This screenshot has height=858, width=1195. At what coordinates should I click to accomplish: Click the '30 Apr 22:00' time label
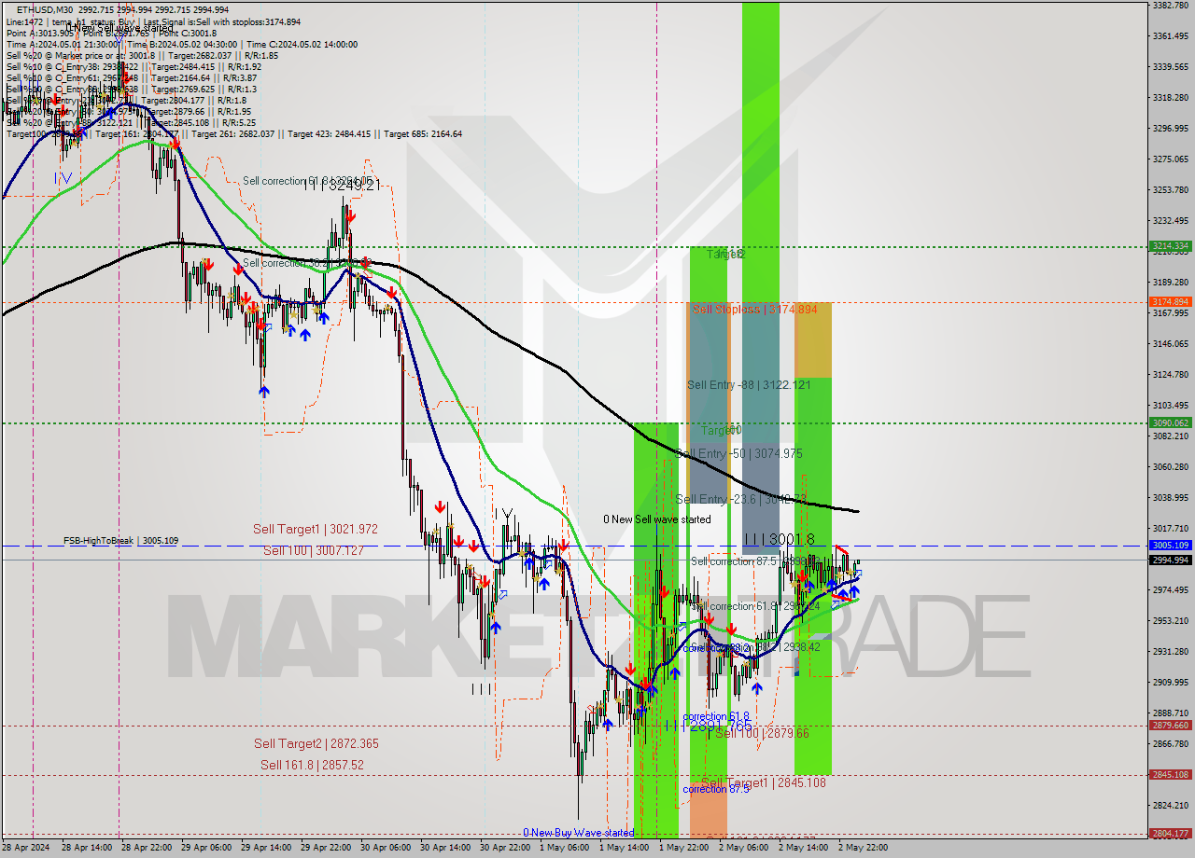tap(504, 848)
